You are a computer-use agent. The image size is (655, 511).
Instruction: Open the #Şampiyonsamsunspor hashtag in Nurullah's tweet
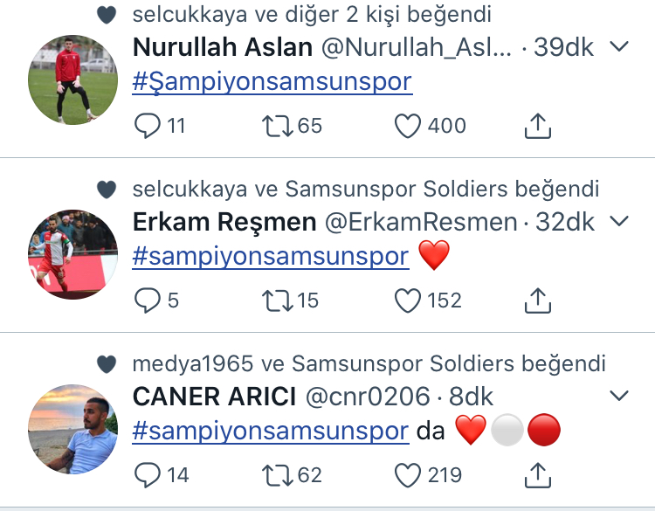pyautogui.click(x=272, y=82)
